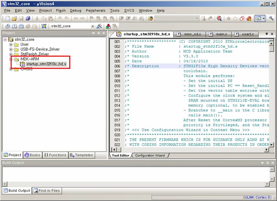277x201 pixels.
Task: Click the New file icon
Action: click(x=8, y=18)
